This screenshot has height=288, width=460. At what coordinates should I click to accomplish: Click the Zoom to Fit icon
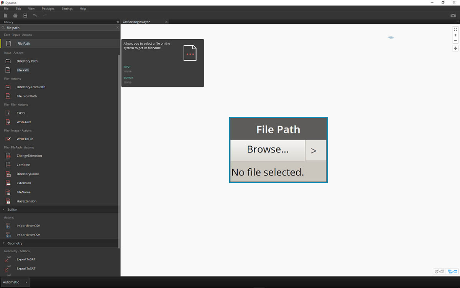(455, 29)
